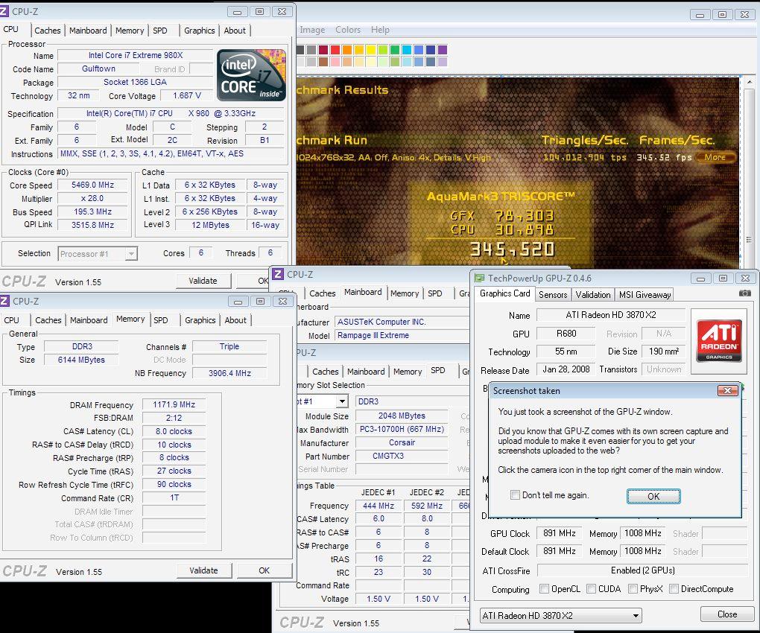The image size is (760, 633).
Task: Pick the lavender swatch in Paint palette
Action: (442, 62)
